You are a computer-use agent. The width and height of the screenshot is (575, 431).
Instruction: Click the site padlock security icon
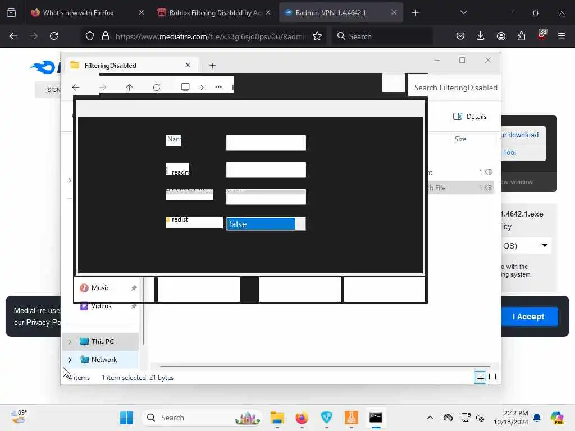click(106, 36)
